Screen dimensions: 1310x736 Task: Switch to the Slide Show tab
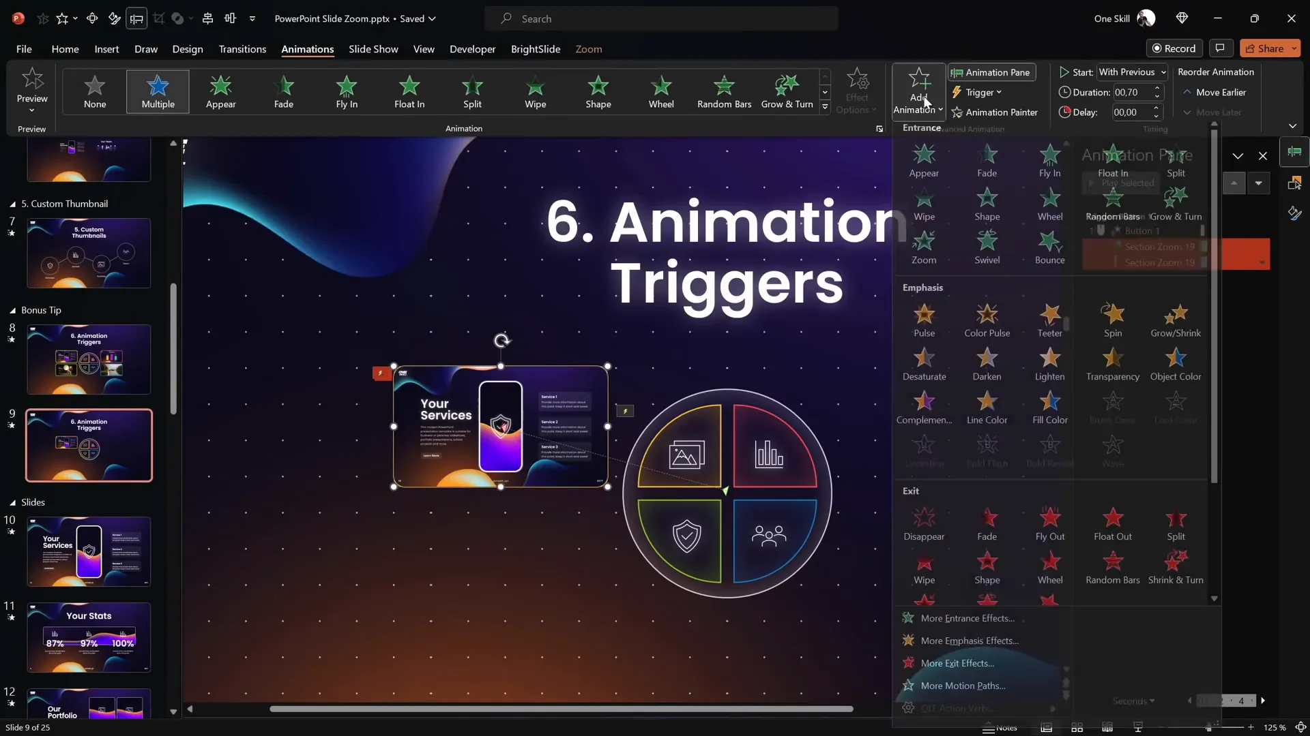point(373,49)
